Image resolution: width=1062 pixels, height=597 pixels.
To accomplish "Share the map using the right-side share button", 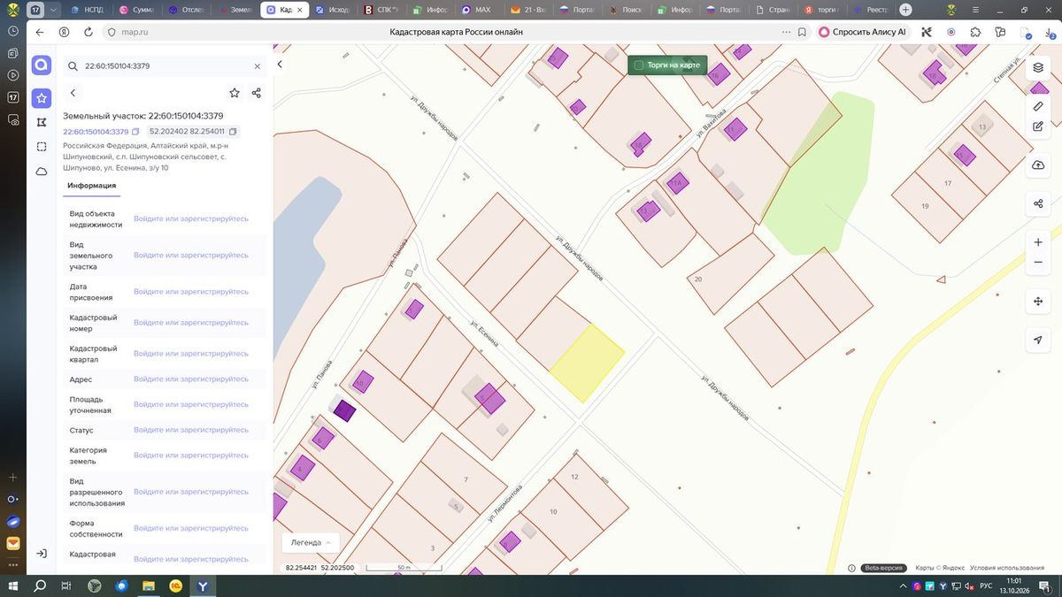I will coord(1038,204).
